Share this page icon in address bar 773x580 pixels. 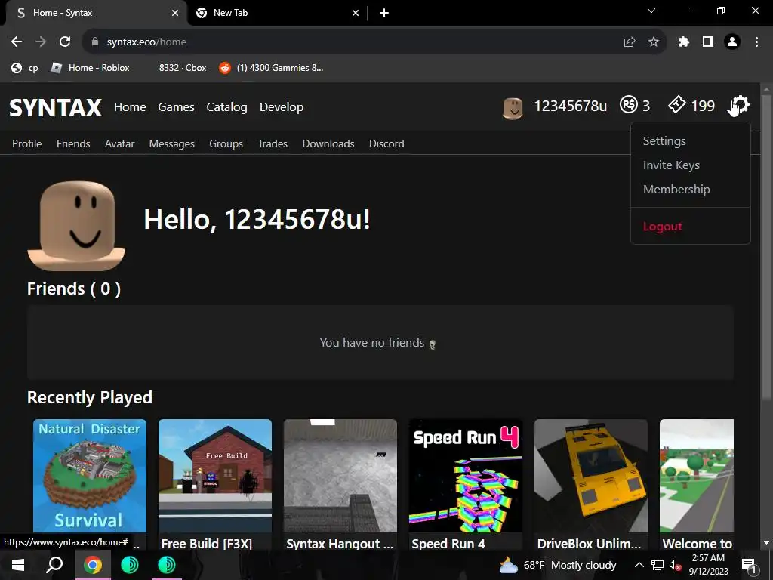pos(630,42)
